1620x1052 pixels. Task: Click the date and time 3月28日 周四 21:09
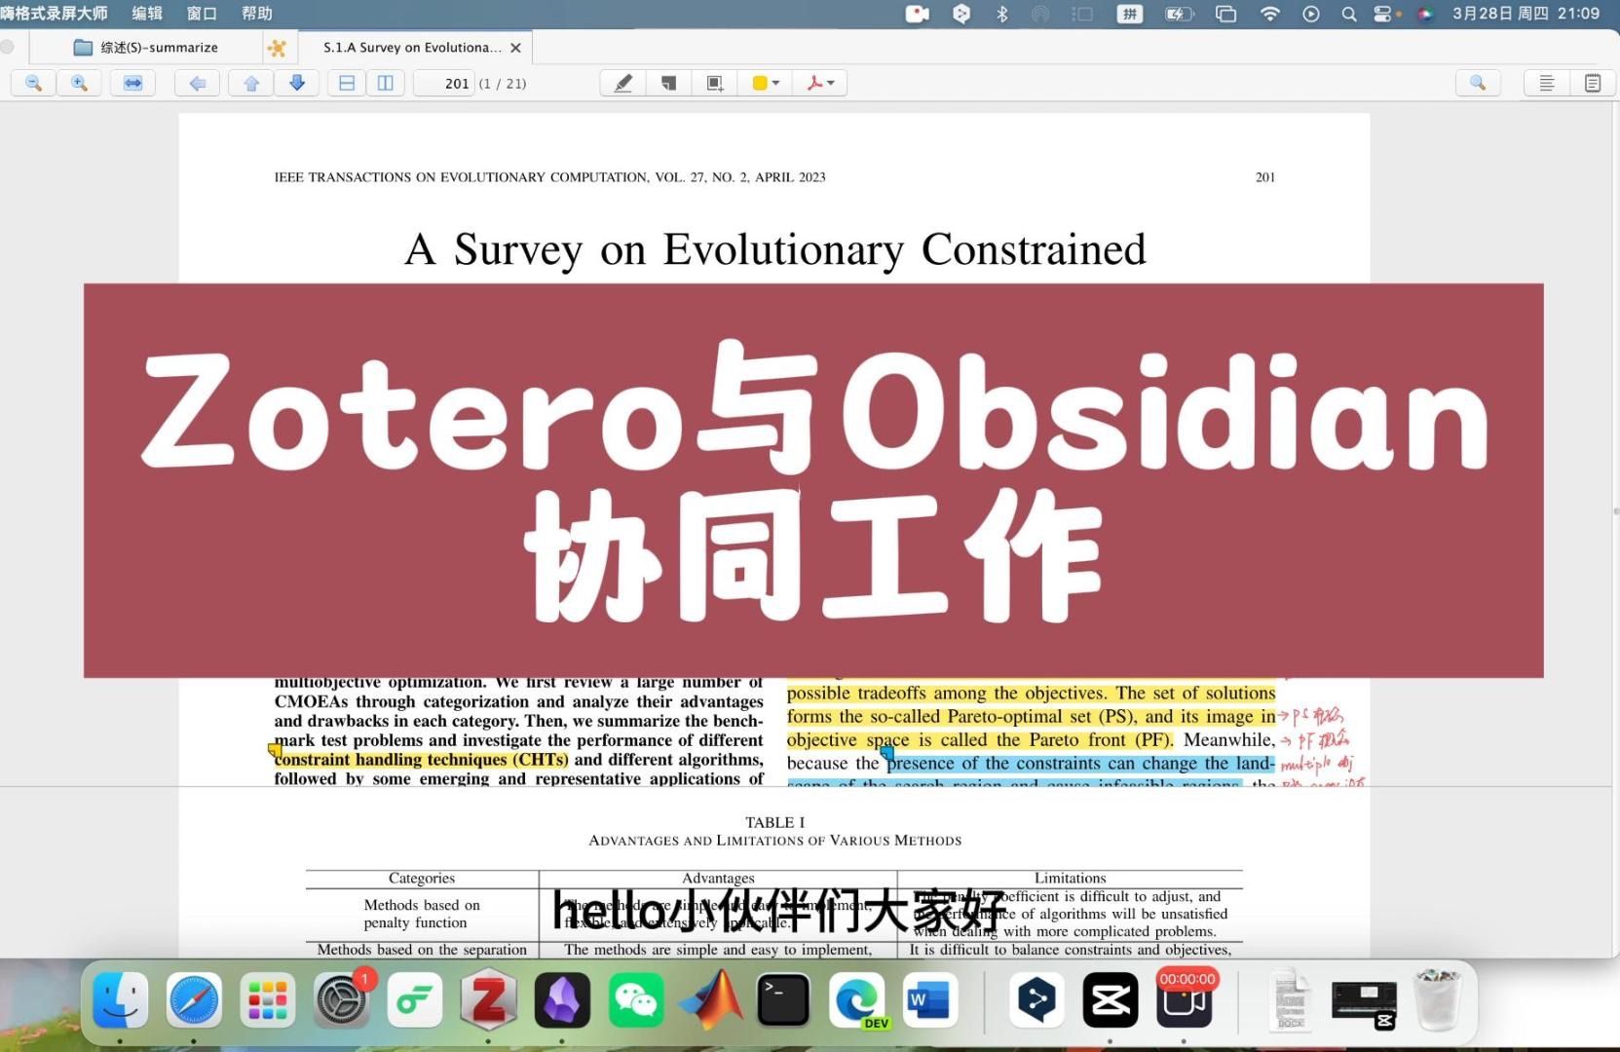1526,14
